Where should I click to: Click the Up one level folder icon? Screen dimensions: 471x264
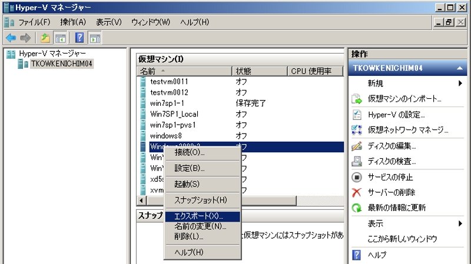pos(45,38)
